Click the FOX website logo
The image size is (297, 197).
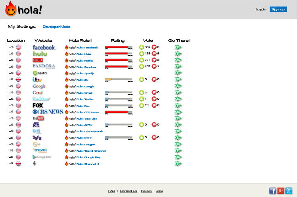click(38, 105)
